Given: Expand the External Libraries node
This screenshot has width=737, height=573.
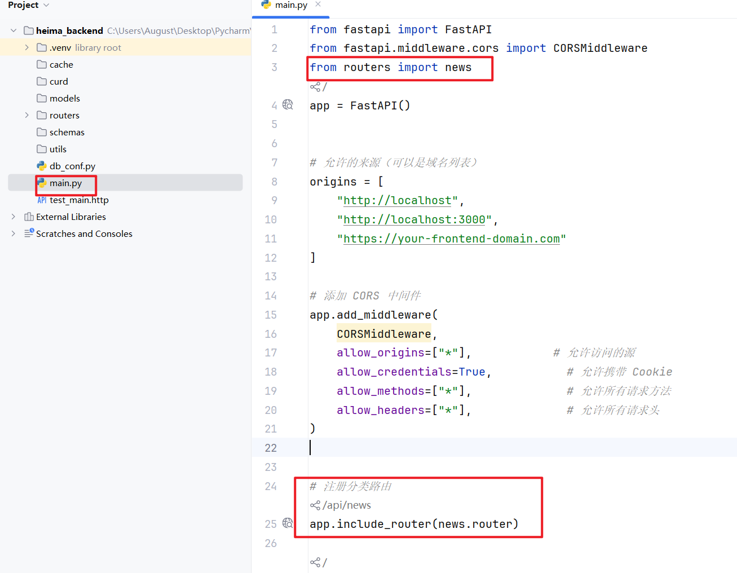Looking at the screenshot, I should click(x=14, y=217).
